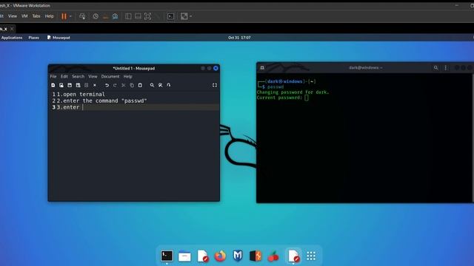Click the Reload document icon in Mousepad toolbar

pyautogui.click(x=87, y=86)
